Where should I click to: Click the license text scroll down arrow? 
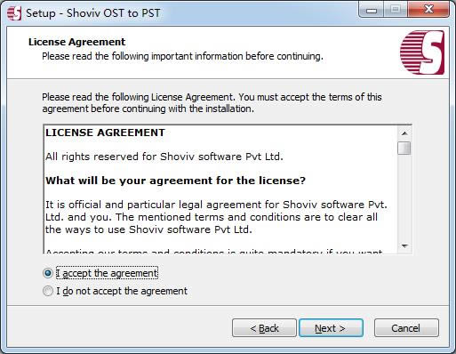click(404, 245)
